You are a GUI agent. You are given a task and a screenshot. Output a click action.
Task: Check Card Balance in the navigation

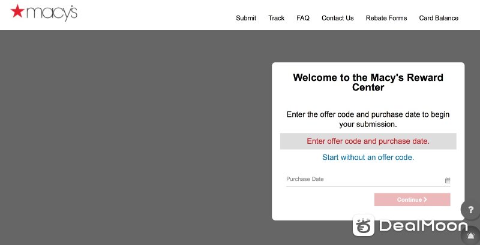pos(439,18)
